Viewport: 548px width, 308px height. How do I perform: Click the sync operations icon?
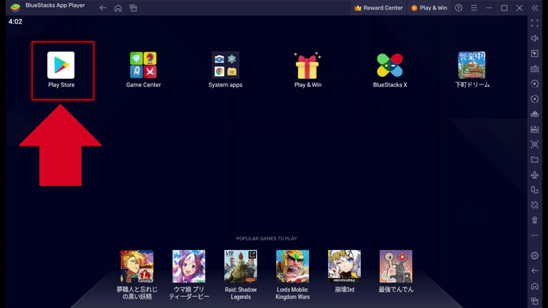point(535,99)
